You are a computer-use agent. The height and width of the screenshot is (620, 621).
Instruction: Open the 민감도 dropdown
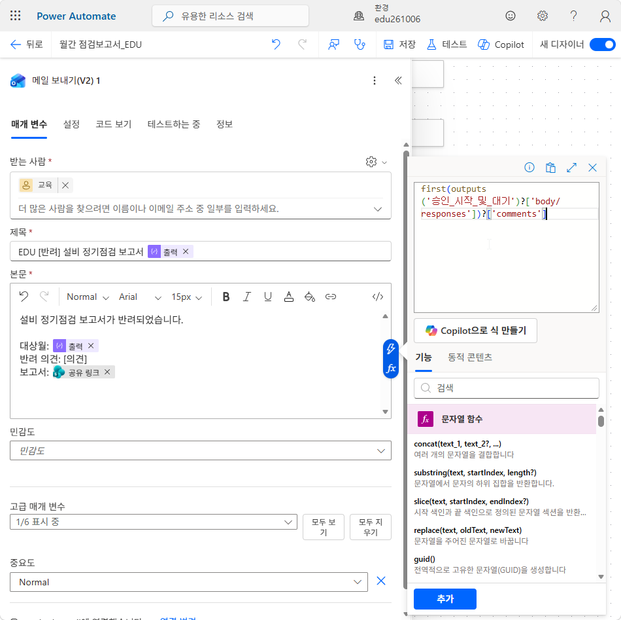(x=201, y=450)
